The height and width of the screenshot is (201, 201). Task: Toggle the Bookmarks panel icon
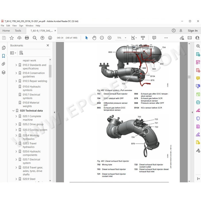[x=3, y=56]
